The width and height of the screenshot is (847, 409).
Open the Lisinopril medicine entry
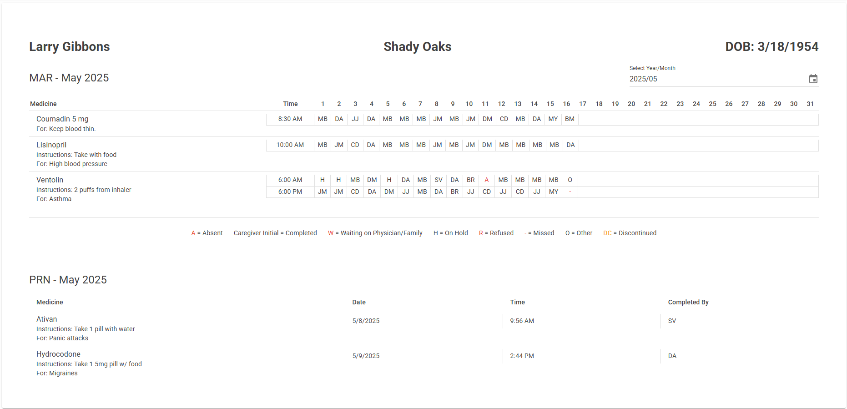51,145
